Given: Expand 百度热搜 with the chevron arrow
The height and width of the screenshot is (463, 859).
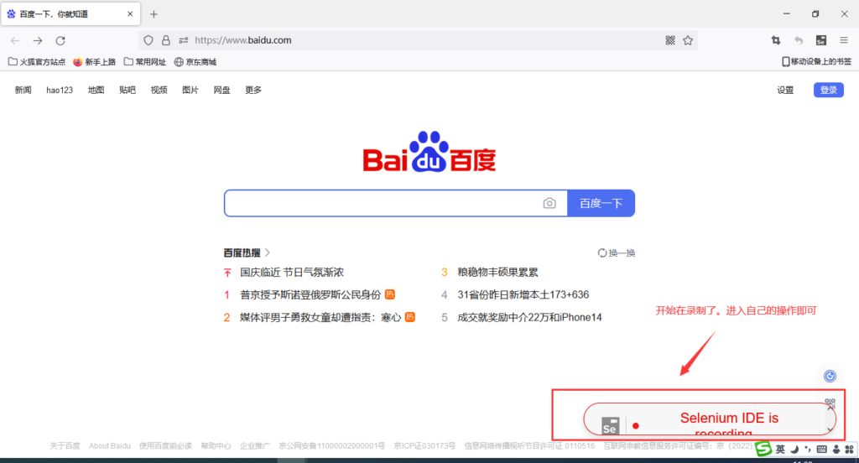Looking at the screenshot, I should coord(268,252).
